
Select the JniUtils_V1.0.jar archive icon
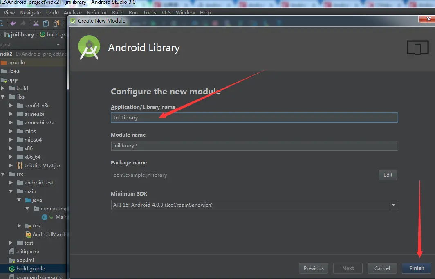(x=20, y=165)
